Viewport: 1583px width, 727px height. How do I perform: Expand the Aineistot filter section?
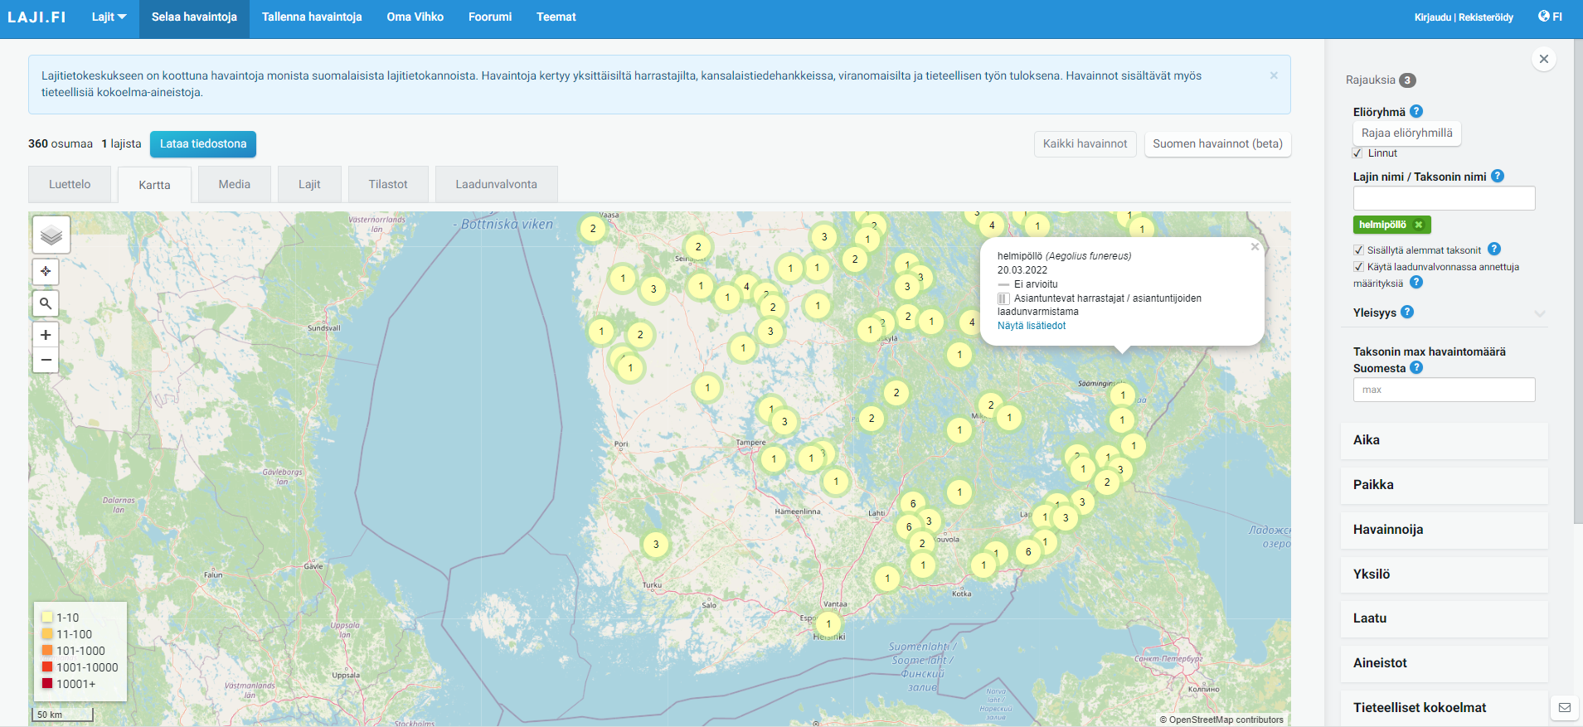[x=1444, y=663]
